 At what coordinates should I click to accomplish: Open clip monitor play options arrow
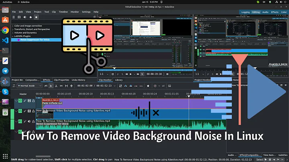tap(134, 74)
